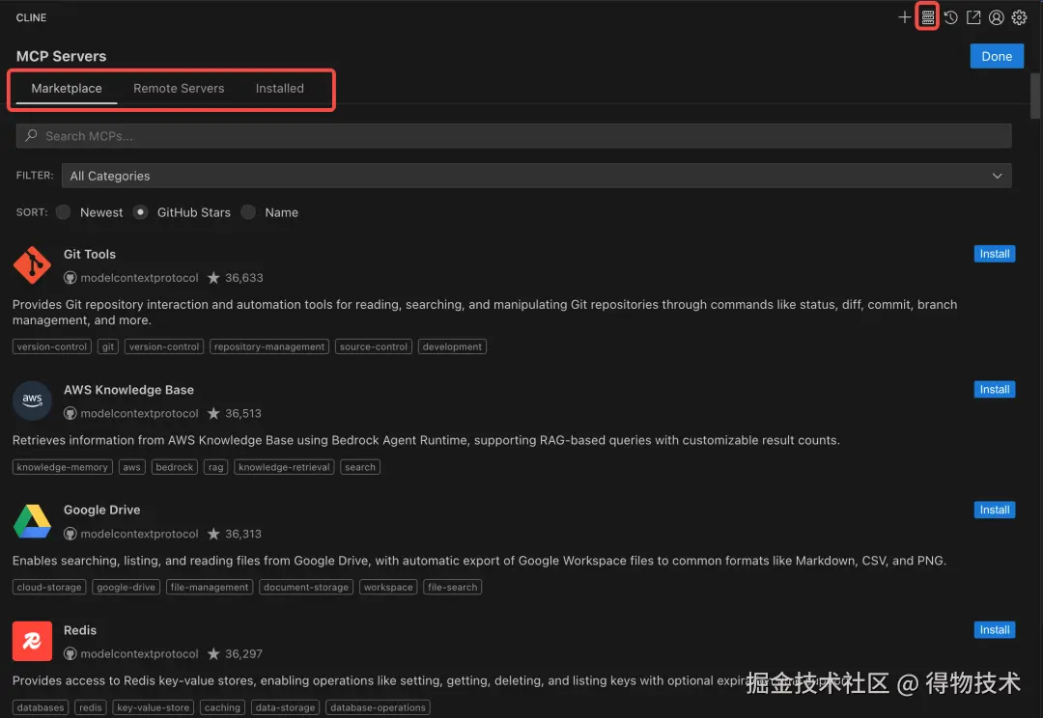Image resolution: width=1043 pixels, height=718 pixels.
Task: Install the AWS Knowledge Base server
Action: [x=995, y=390]
